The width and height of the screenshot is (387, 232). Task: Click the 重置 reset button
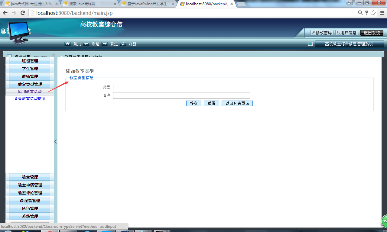211,103
